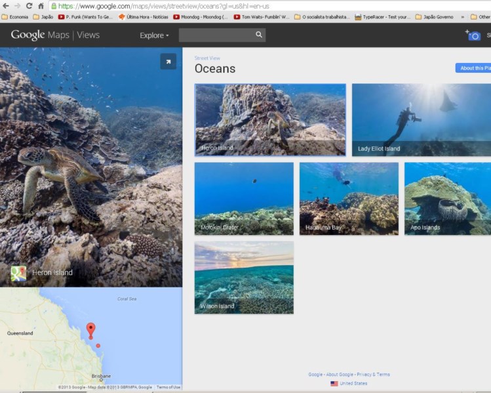Click the About this Place button
Viewport: 491px width, 393px height.
point(473,68)
